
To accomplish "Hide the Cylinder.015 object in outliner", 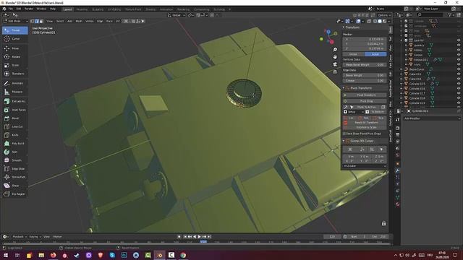I will [459, 84].
